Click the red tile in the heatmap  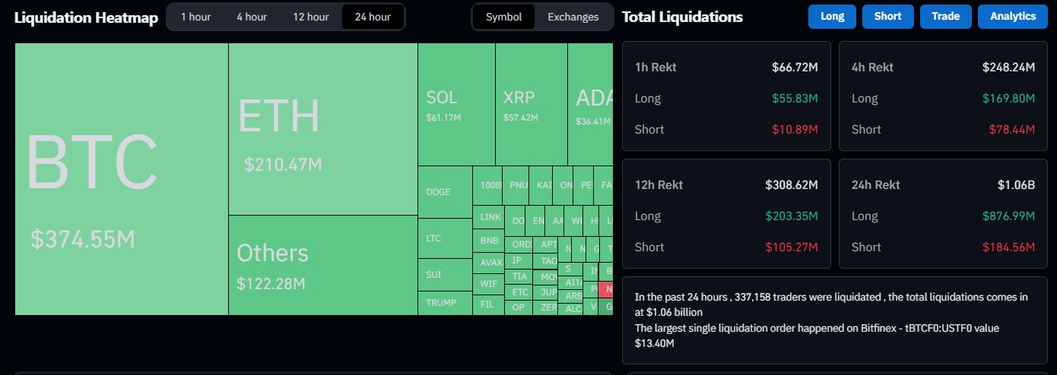[606, 289]
